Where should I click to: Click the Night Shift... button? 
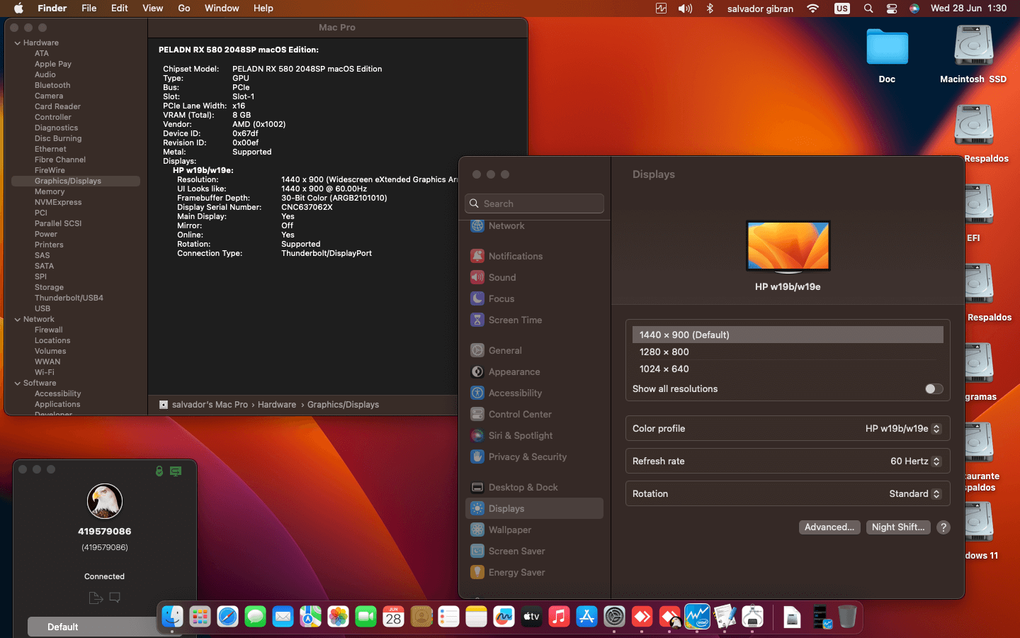pos(898,527)
